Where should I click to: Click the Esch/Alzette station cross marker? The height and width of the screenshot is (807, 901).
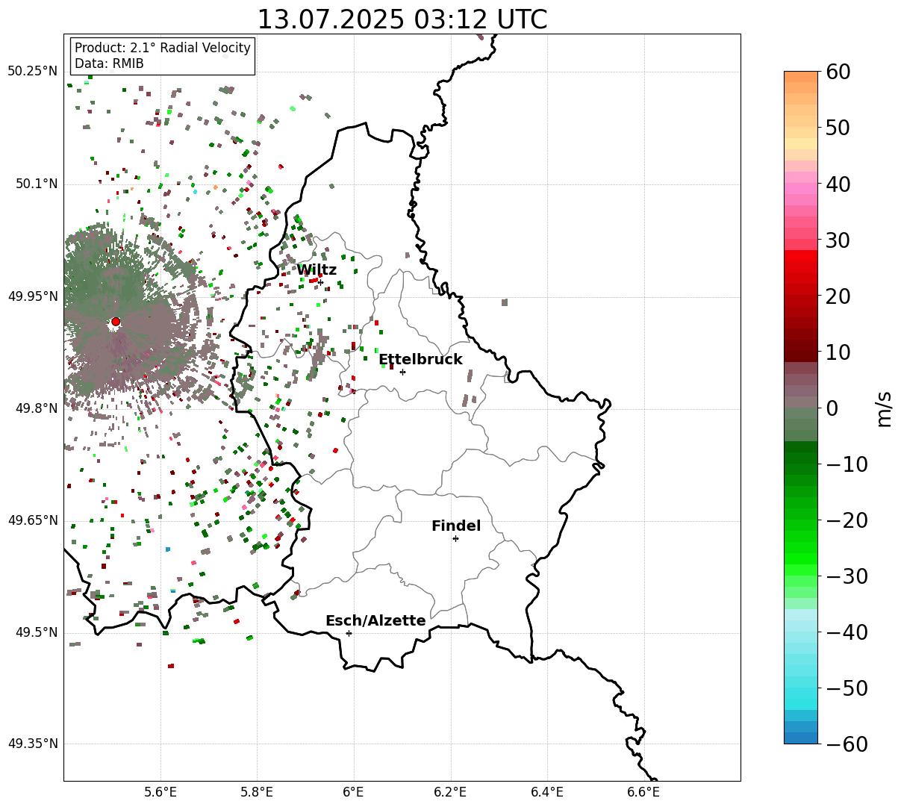tap(349, 633)
